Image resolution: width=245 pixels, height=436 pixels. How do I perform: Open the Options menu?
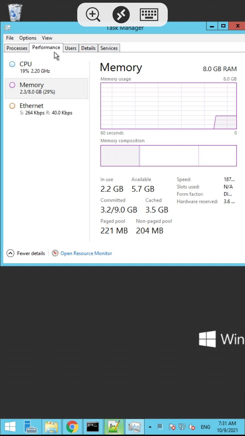tap(28, 38)
